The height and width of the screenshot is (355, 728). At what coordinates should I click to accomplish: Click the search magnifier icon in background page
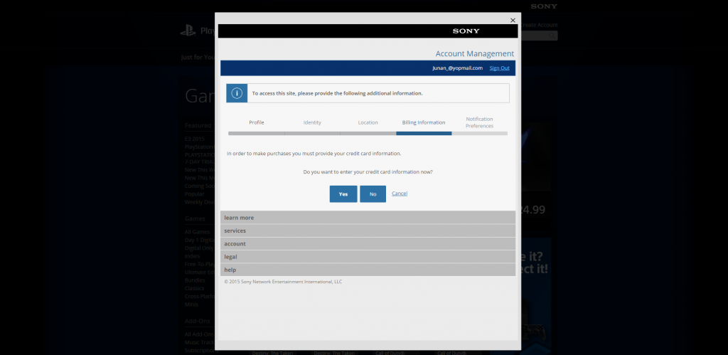pyautogui.click(x=552, y=36)
